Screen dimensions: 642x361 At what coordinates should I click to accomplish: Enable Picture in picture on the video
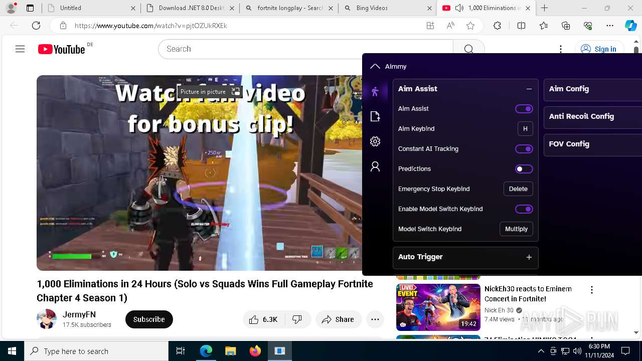pyautogui.click(x=210, y=92)
